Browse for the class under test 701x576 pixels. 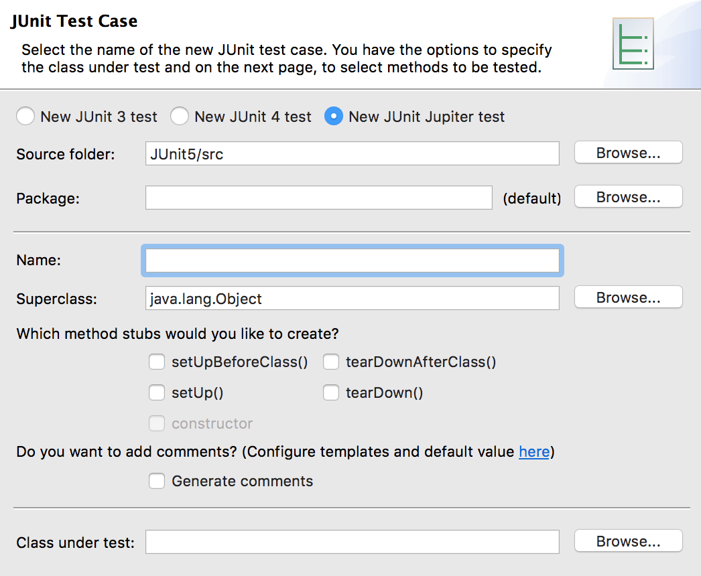[627, 541]
